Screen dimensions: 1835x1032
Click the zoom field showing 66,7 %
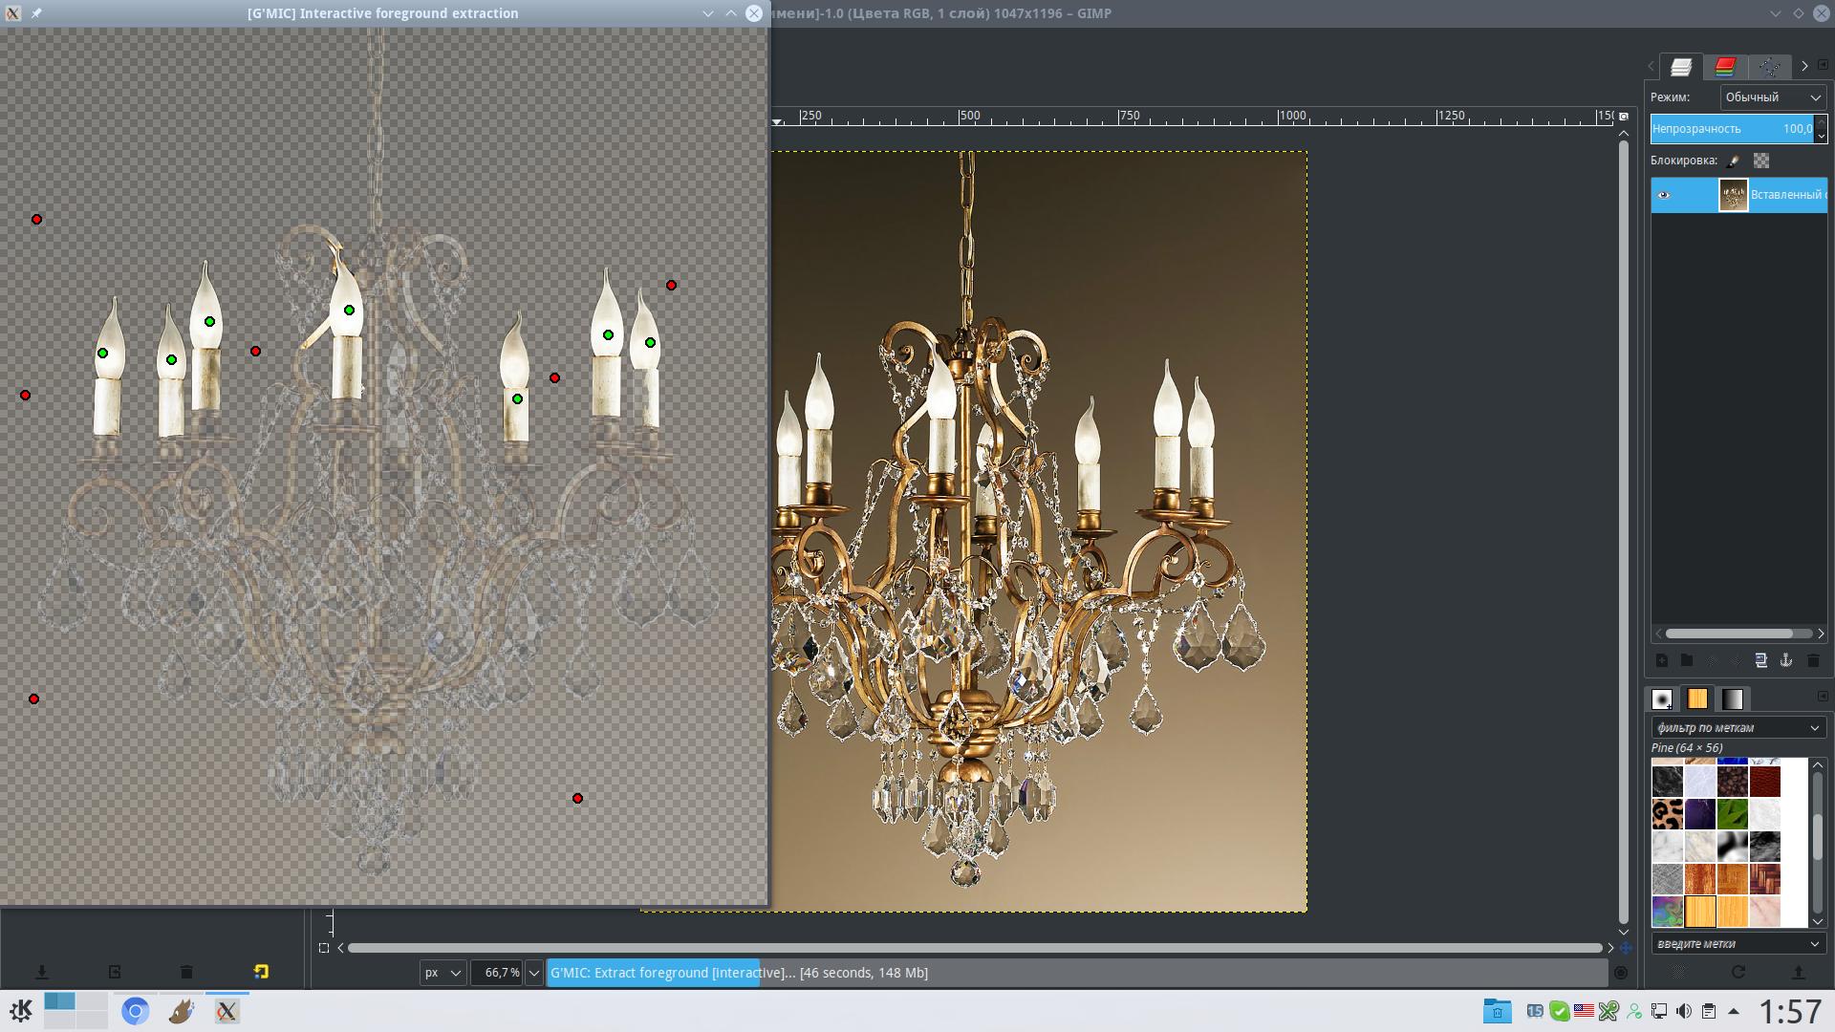(497, 973)
